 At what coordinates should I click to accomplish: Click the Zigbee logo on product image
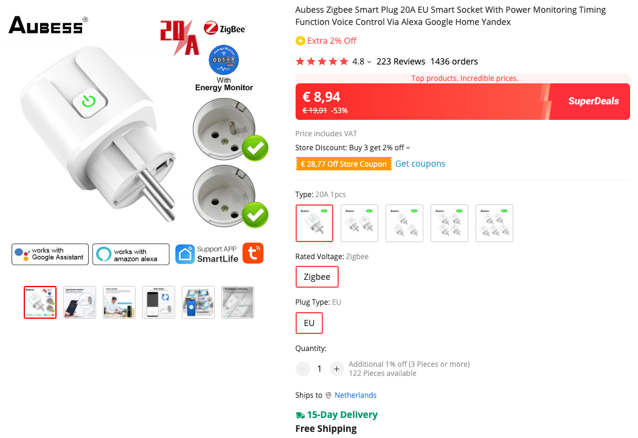[225, 29]
